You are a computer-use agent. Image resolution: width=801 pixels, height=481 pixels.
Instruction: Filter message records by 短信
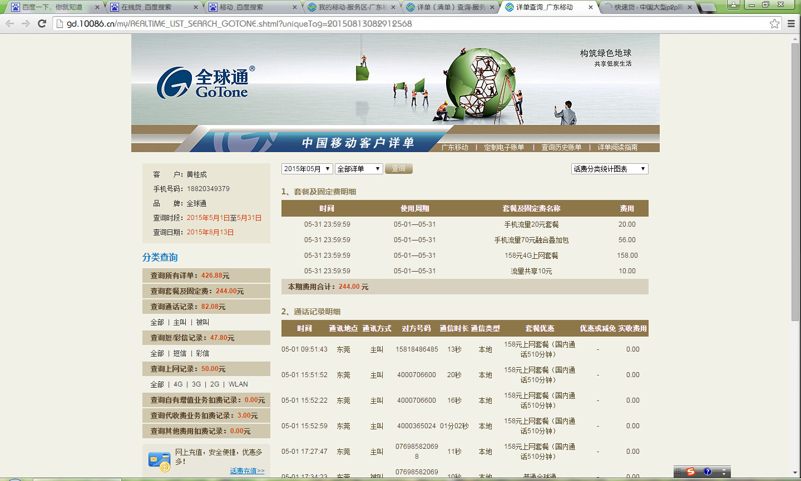[180, 353]
